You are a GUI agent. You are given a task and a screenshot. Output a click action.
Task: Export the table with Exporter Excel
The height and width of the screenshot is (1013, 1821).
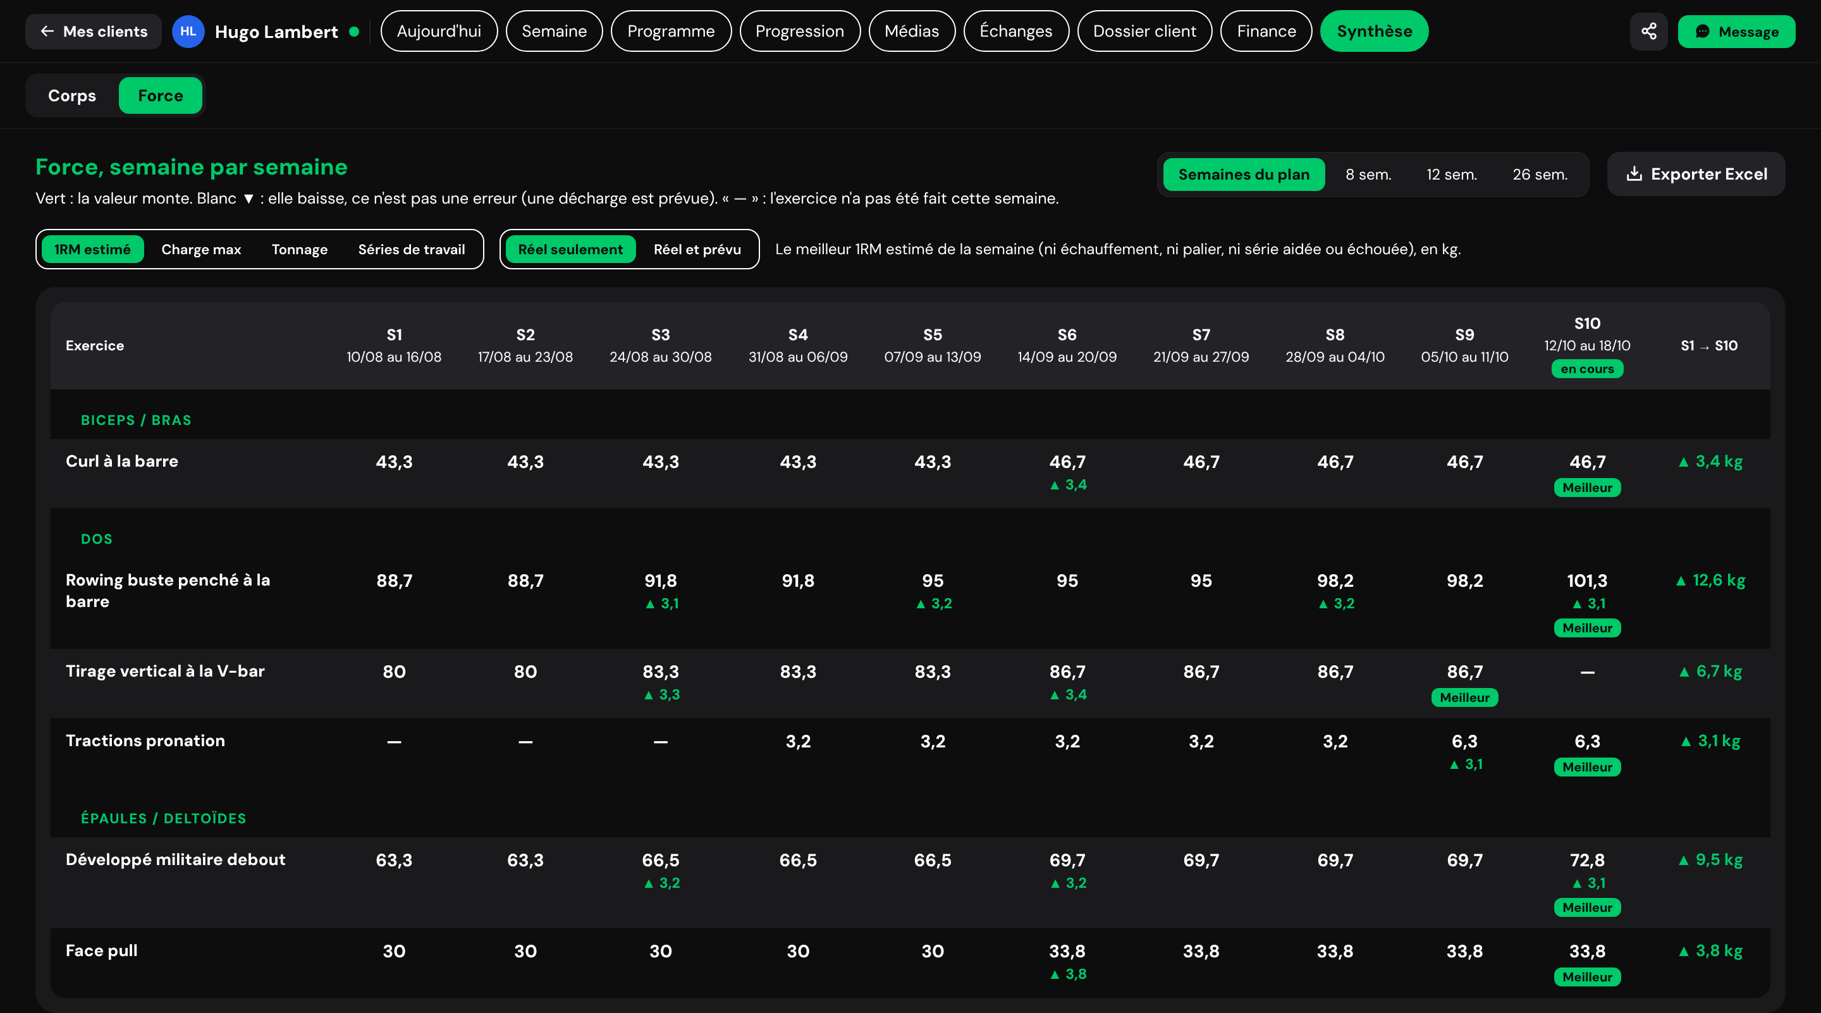[x=1696, y=174]
